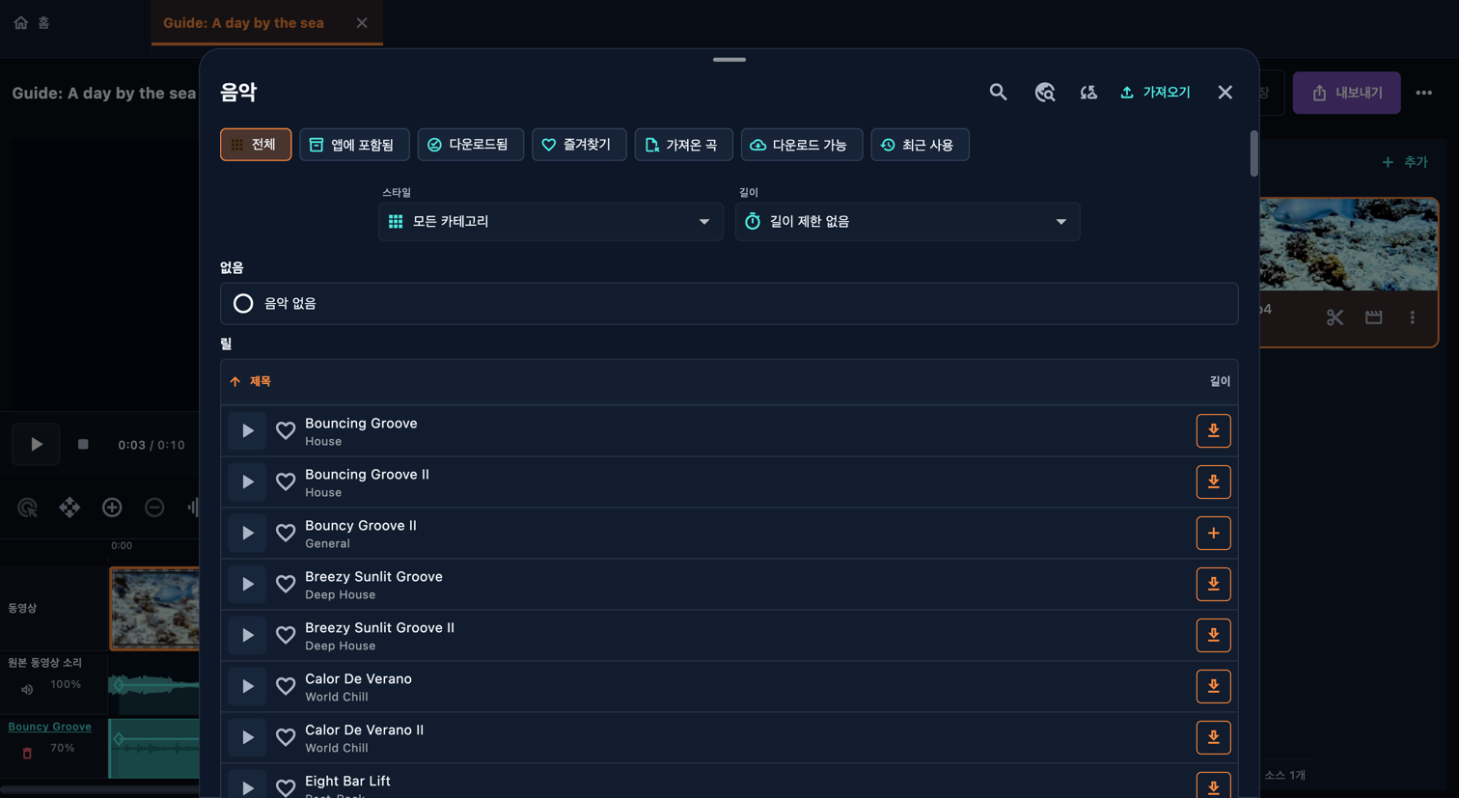Click the 가져오기 import button
1459x798 pixels.
1155,92
